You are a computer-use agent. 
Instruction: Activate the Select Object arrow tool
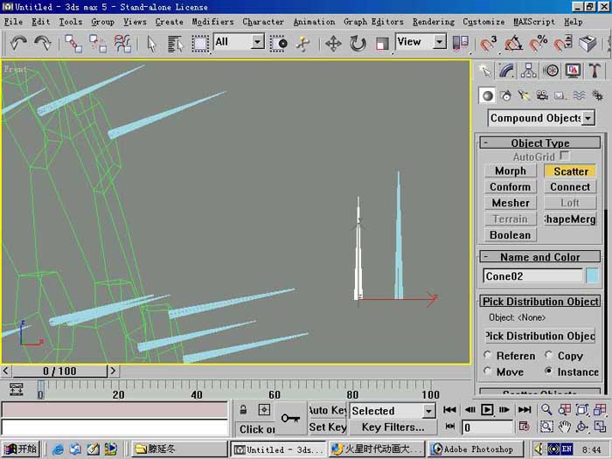pos(152,44)
